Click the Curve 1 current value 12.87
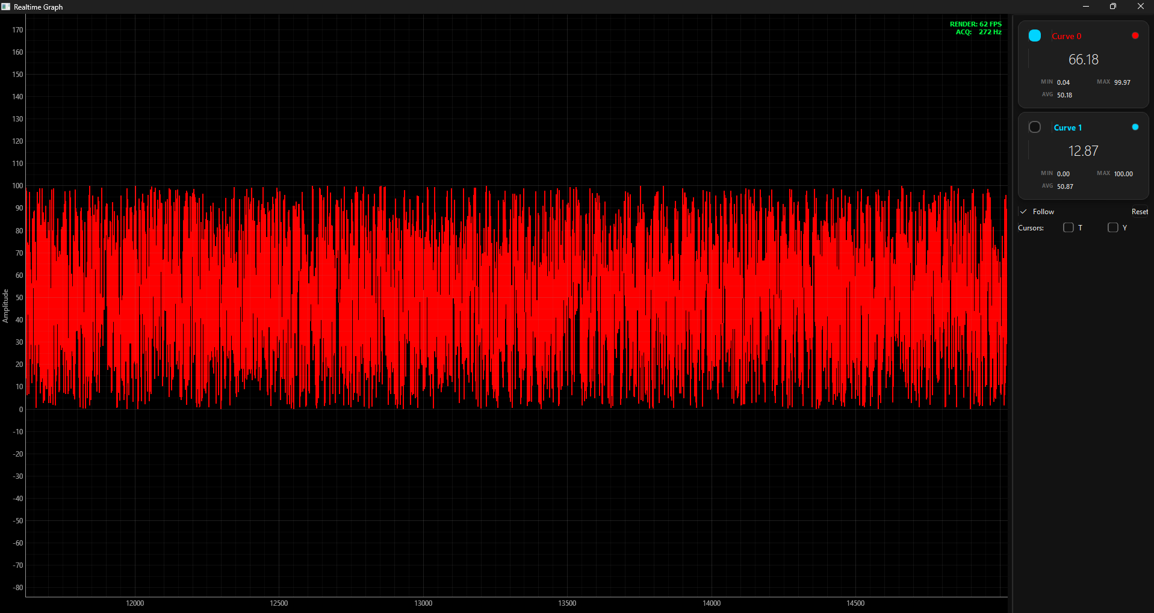This screenshot has height=613, width=1154. pyautogui.click(x=1083, y=151)
